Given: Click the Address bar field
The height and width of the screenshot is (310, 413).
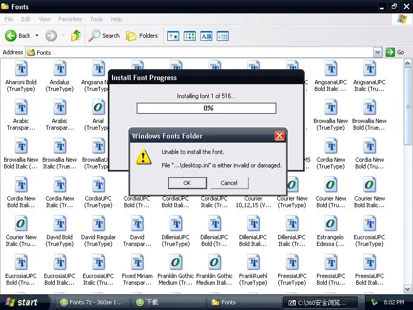Looking at the screenshot, I should tap(199, 52).
